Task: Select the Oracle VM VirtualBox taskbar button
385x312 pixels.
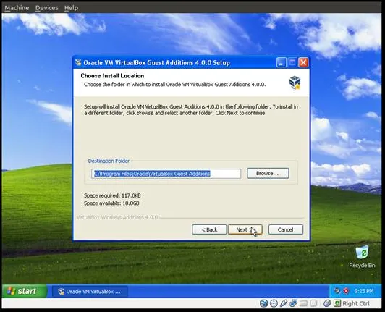Action: click(90, 292)
